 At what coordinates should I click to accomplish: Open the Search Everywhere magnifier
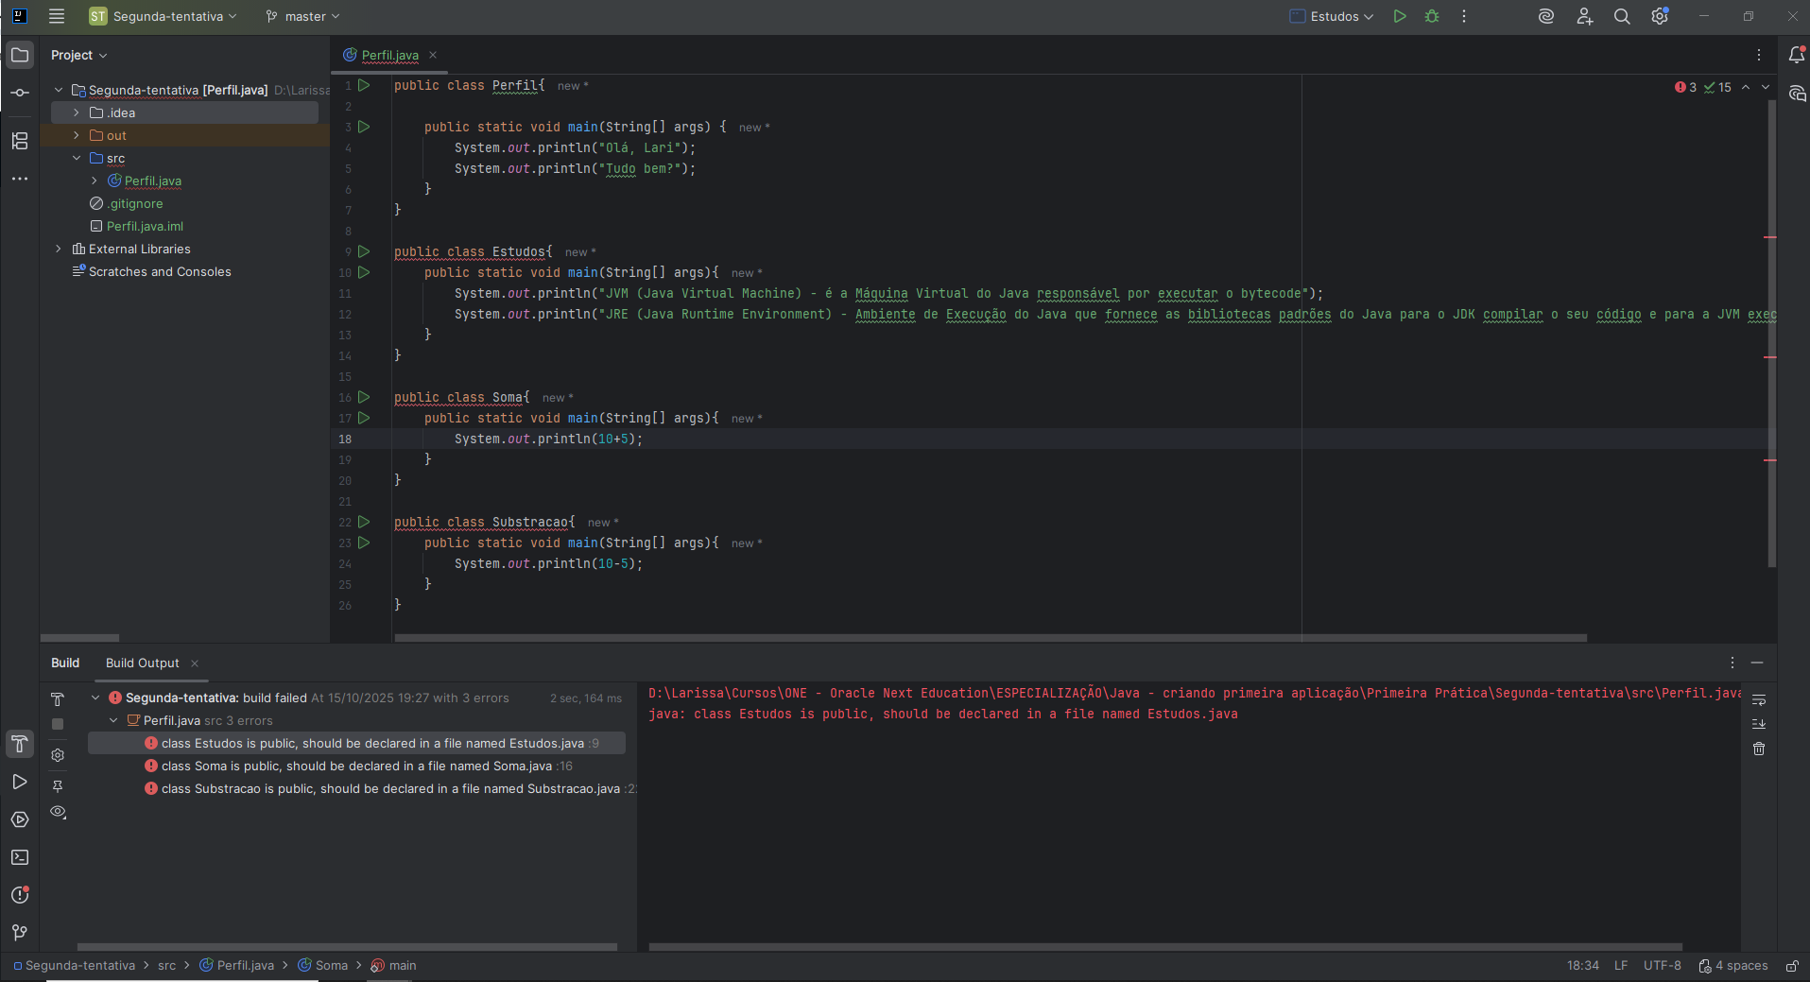click(x=1622, y=16)
